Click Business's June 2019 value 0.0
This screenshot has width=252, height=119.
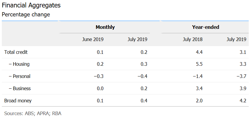coord(100,88)
